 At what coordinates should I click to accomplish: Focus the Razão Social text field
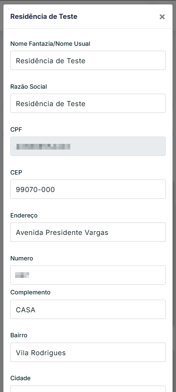88,103
